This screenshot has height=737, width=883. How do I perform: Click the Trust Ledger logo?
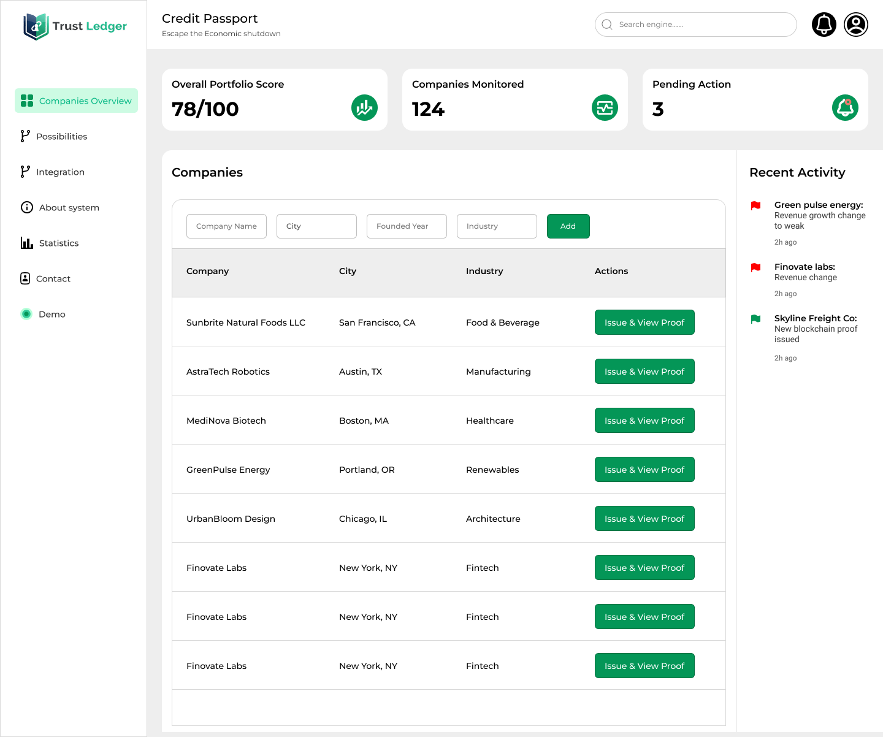click(x=74, y=26)
